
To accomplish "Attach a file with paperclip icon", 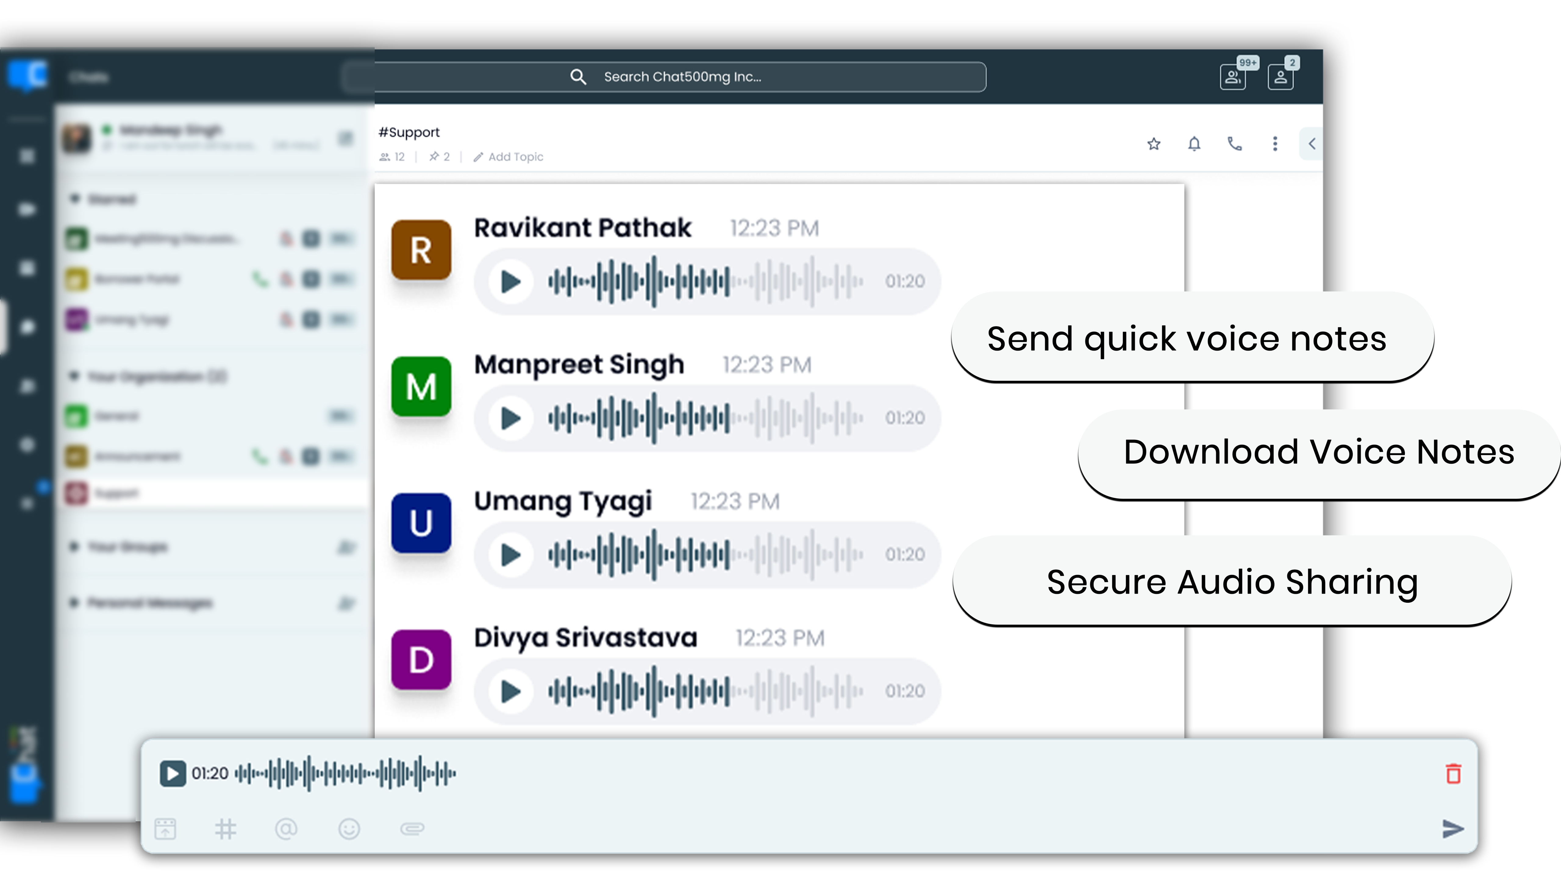I will click(x=412, y=829).
